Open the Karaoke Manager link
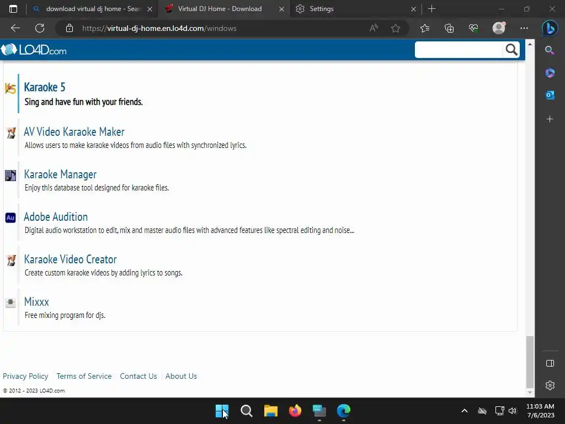This screenshot has height=424, width=565. coord(60,174)
